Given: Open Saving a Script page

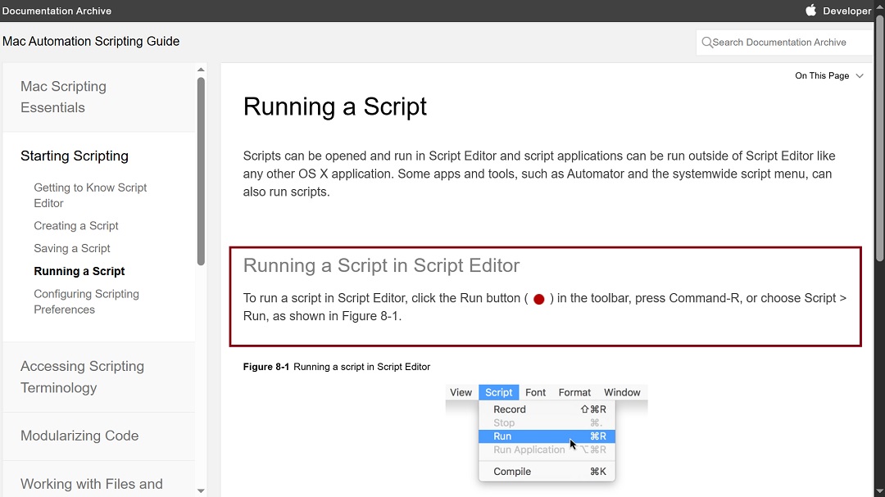Looking at the screenshot, I should pos(71,248).
